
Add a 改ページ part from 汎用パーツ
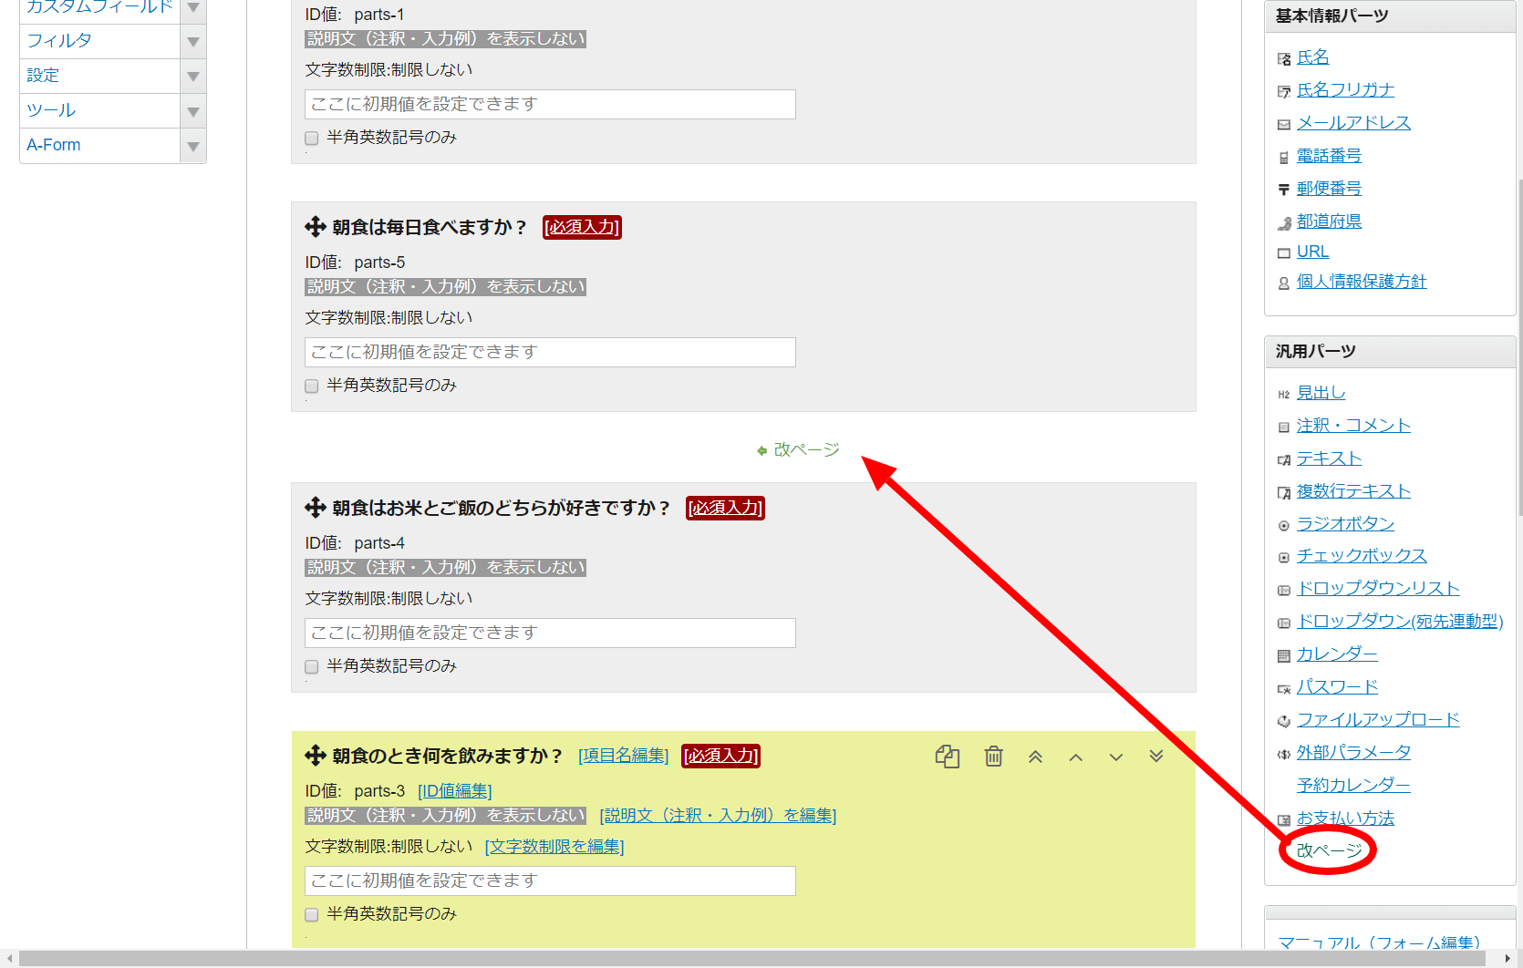1329,850
